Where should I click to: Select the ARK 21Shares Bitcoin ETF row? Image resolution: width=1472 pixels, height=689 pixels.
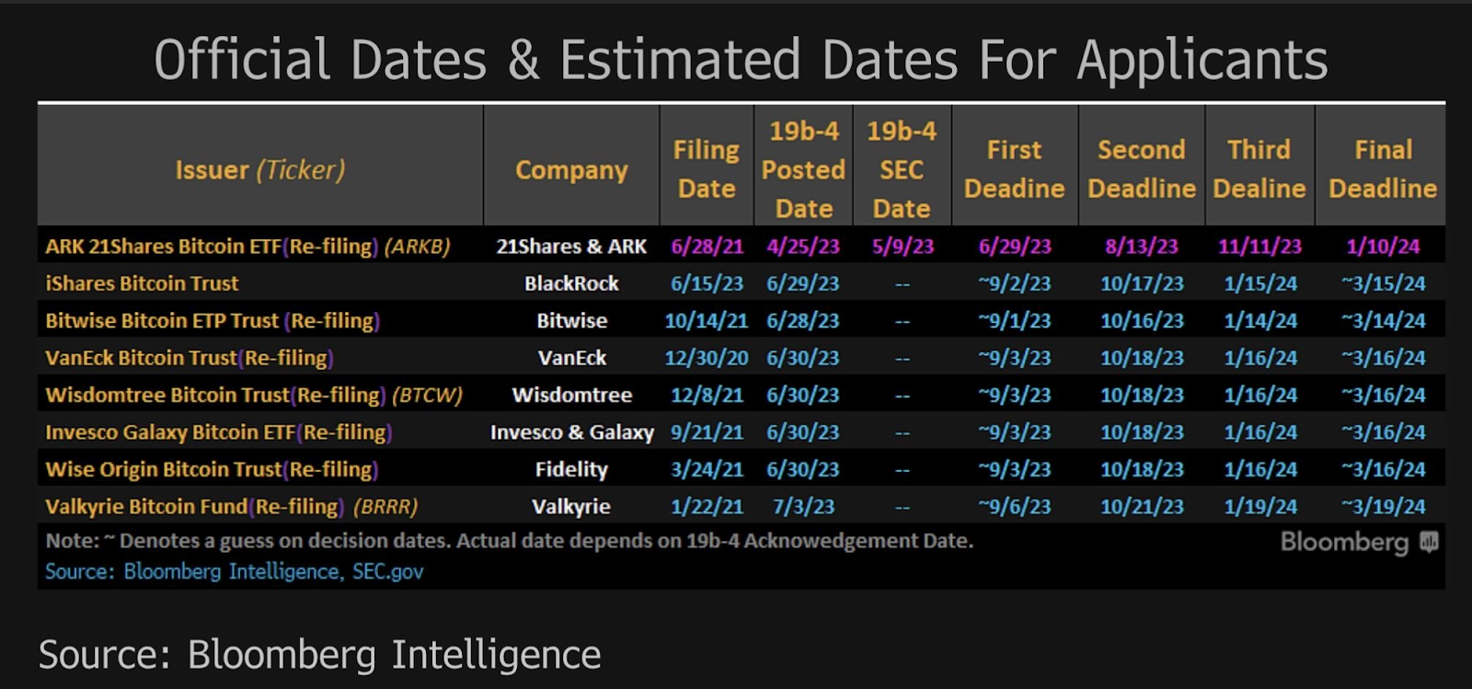tap(742, 246)
